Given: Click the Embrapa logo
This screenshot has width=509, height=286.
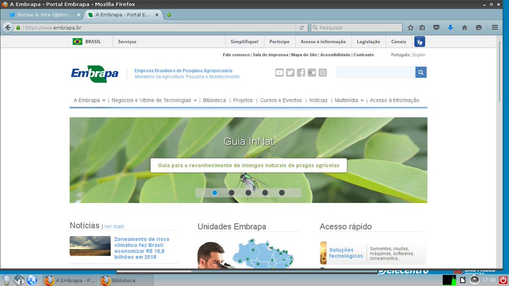Looking at the screenshot, I should tap(95, 74).
